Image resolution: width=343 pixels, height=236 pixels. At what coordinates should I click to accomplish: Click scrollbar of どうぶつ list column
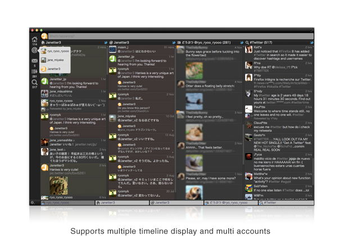[x=243, y=144]
